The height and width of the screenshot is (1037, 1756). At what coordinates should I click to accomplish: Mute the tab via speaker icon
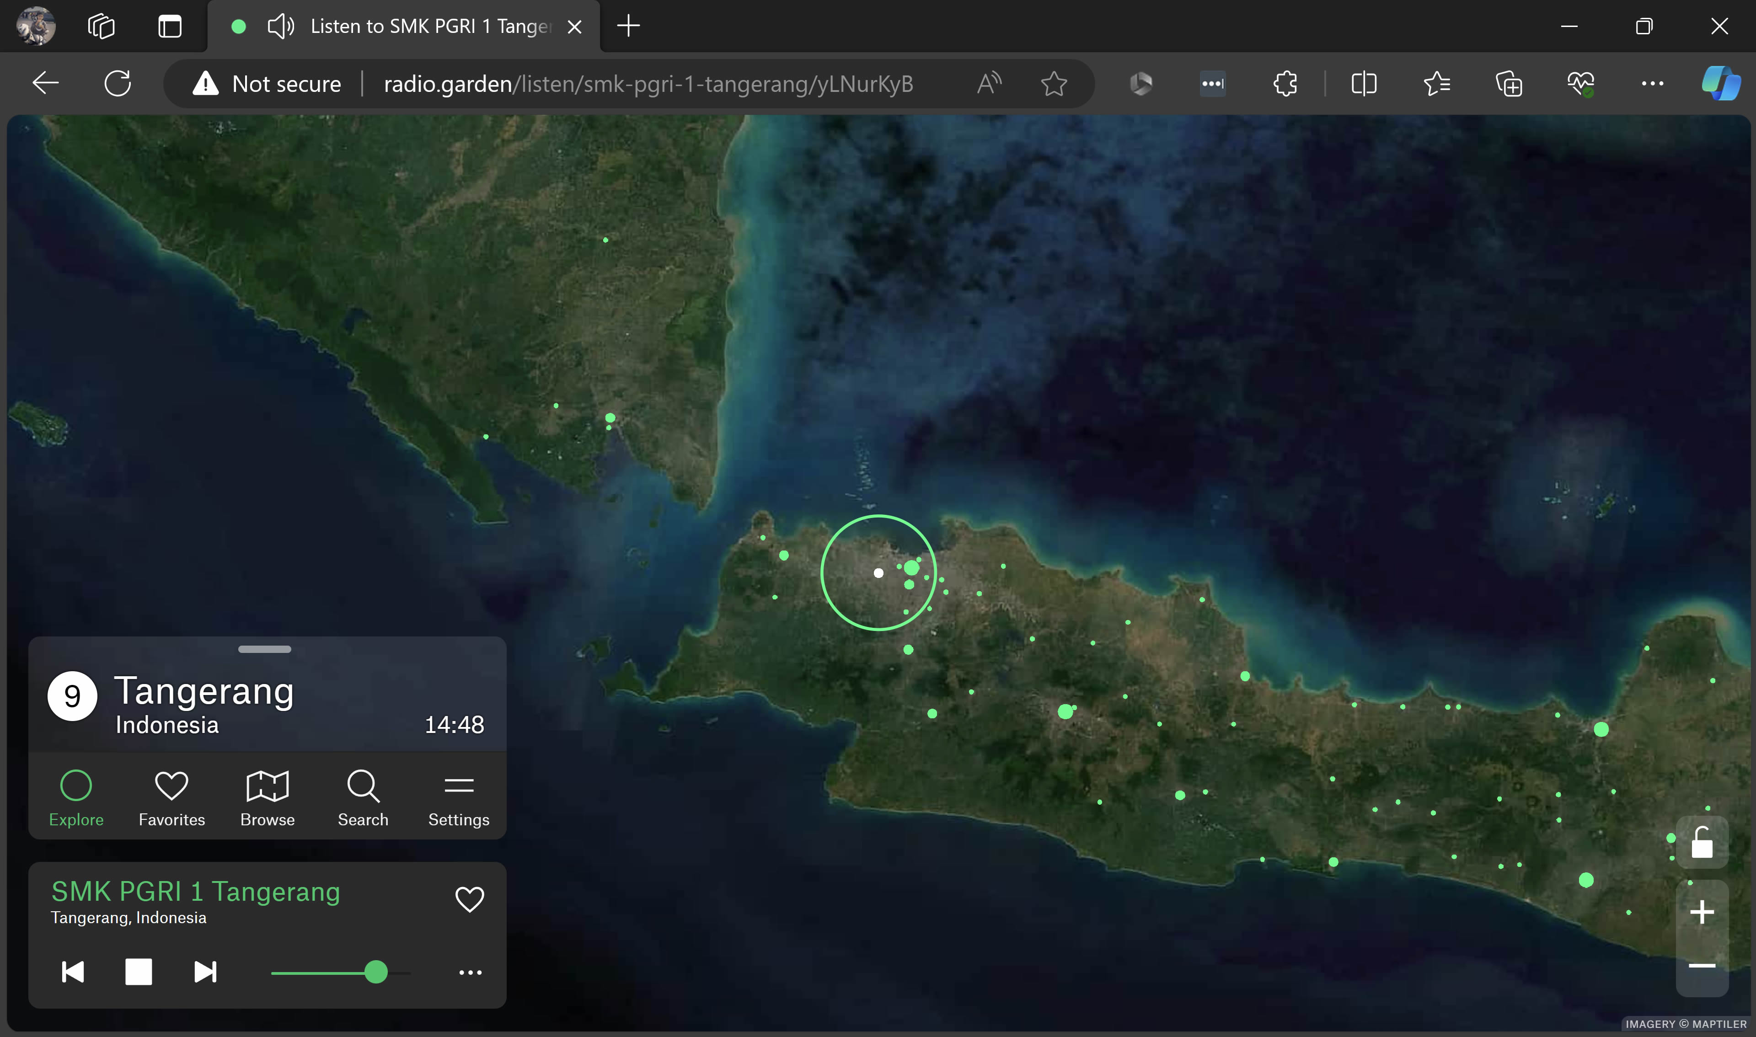coord(281,27)
